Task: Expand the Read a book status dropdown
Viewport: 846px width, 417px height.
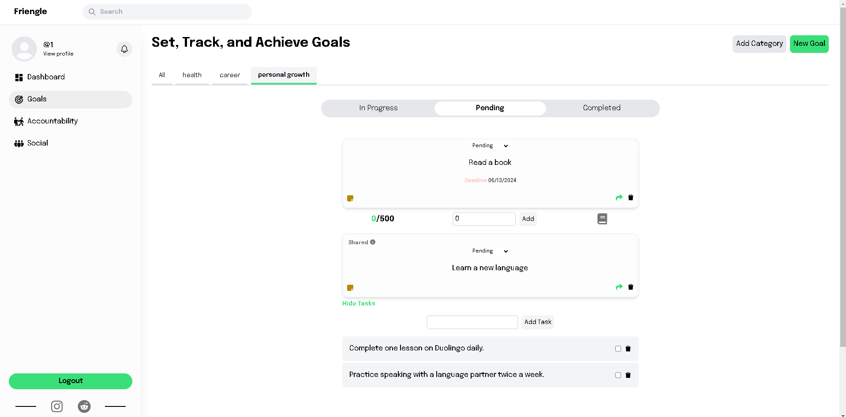Action: click(490, 146)
